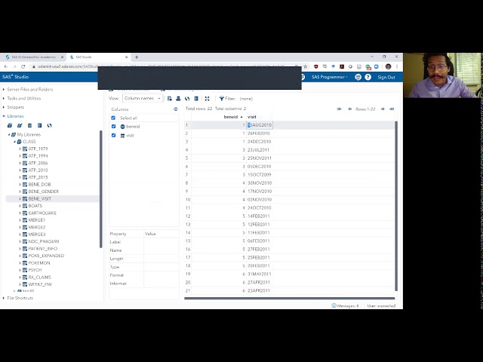Viewport: 483px width, 362px height.
Task: Select BENE_DOB table in the tree
Action: click(39, 184)
